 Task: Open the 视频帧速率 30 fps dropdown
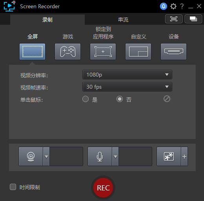coord(127,87)
